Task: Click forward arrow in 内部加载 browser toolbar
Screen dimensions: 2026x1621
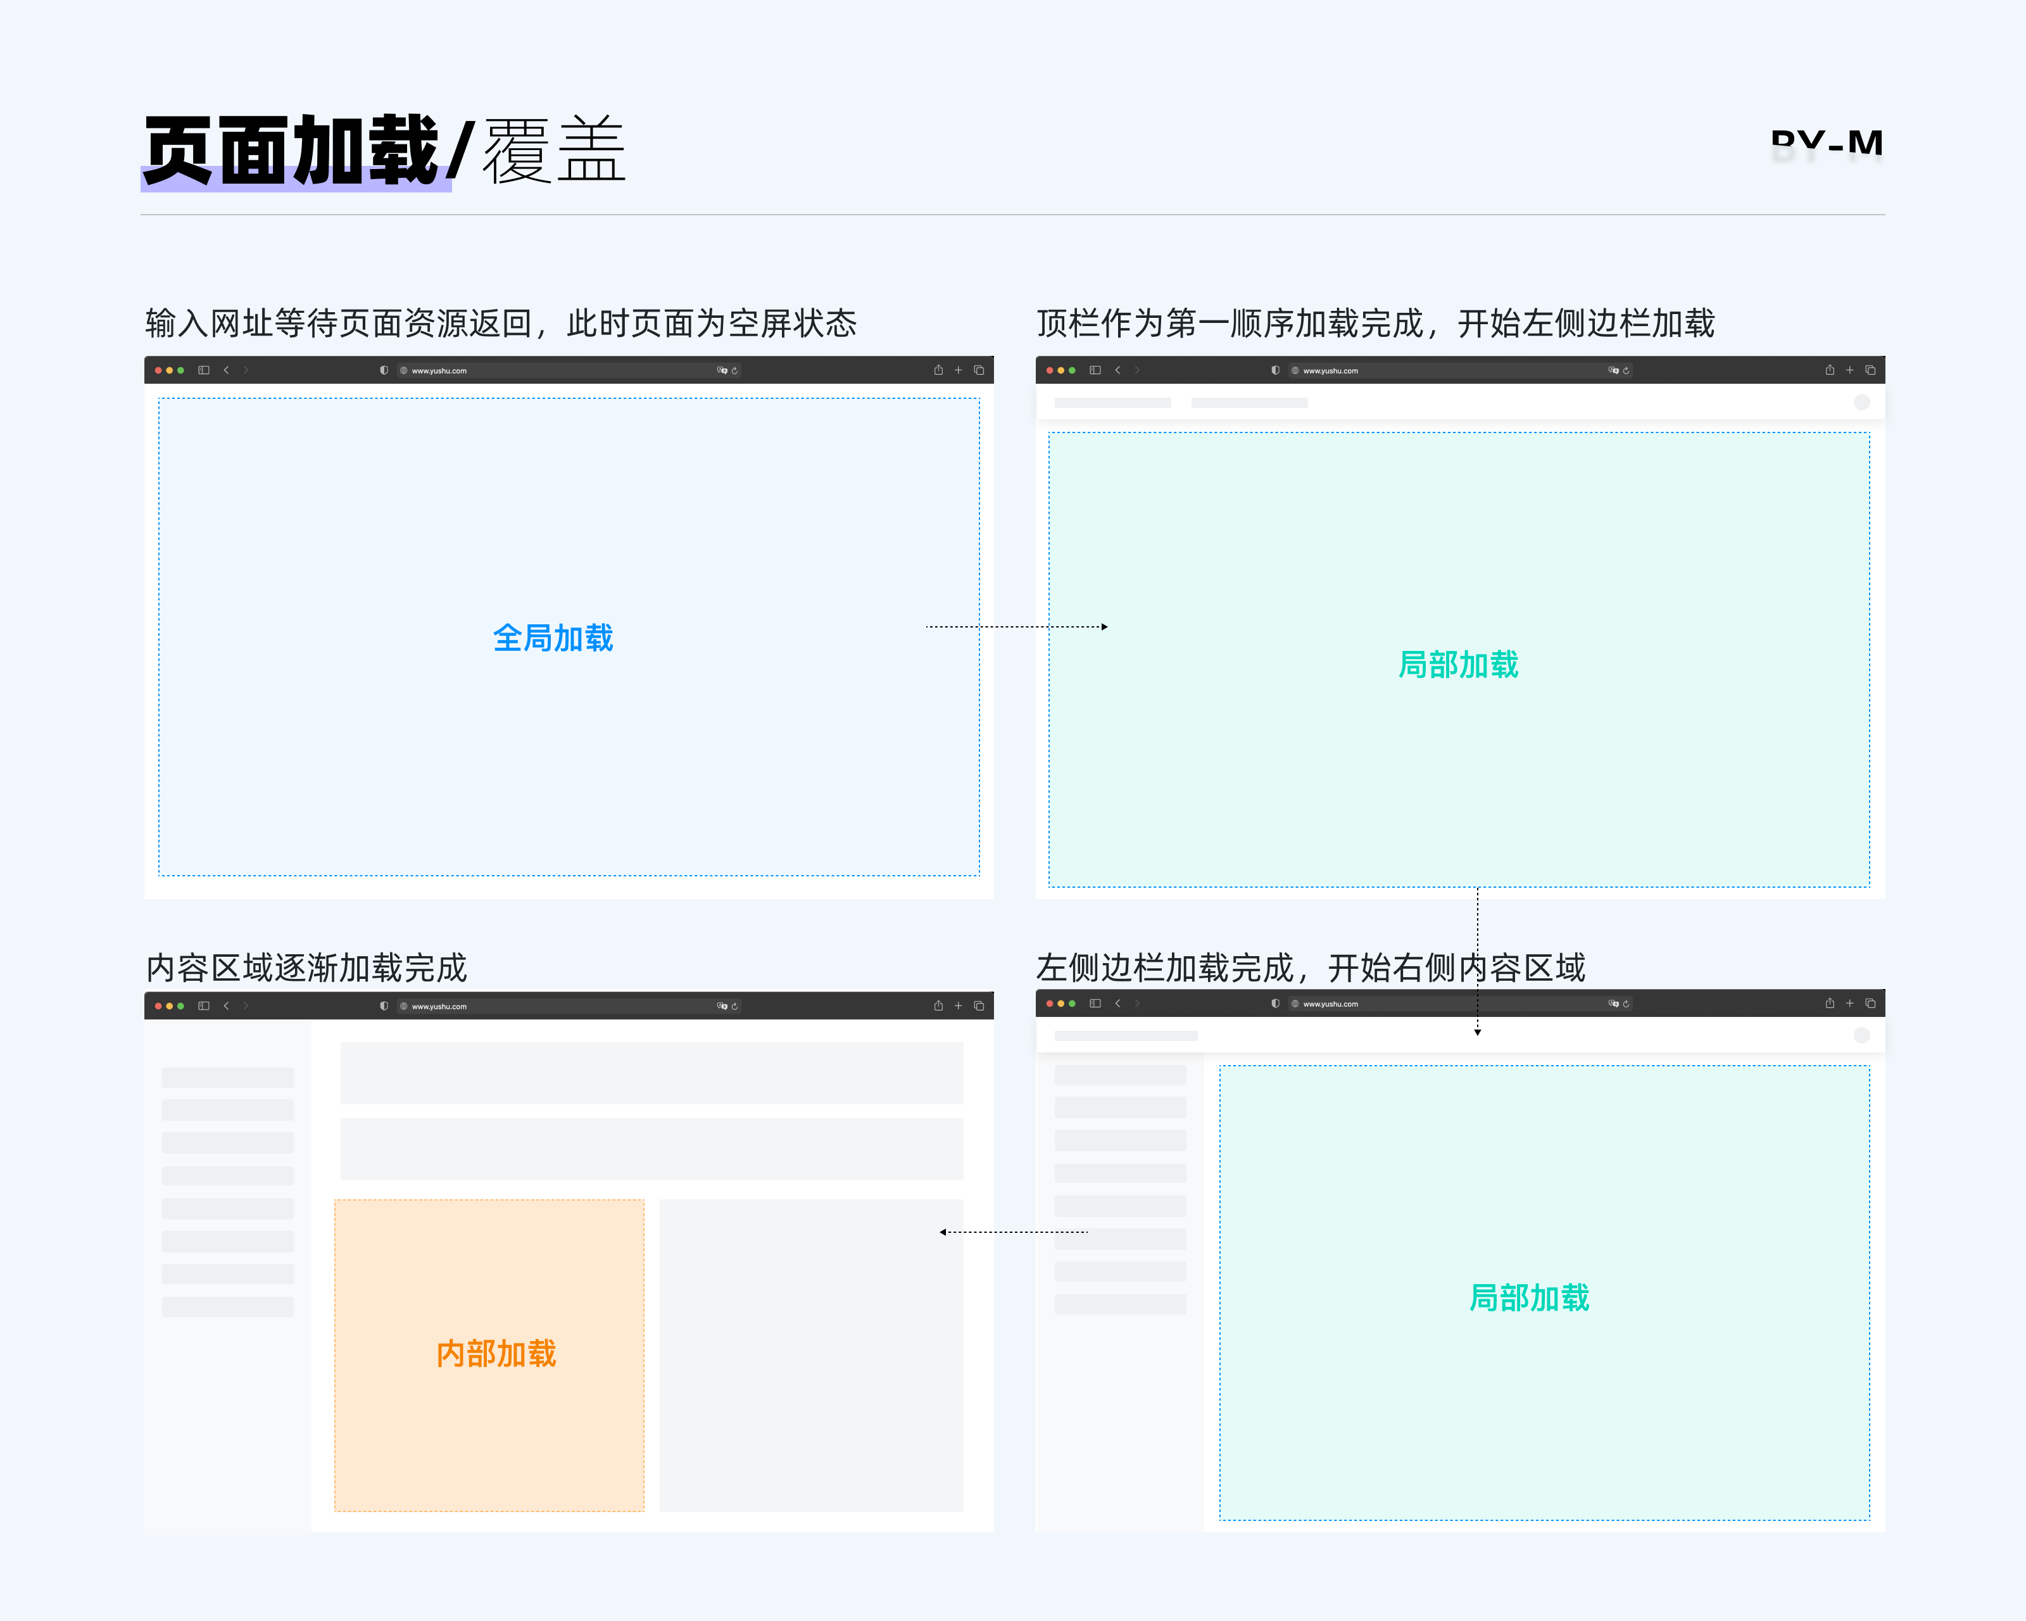Action: coord(246,1006)
